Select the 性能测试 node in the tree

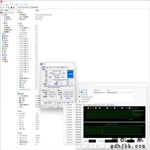coord(5,61)
